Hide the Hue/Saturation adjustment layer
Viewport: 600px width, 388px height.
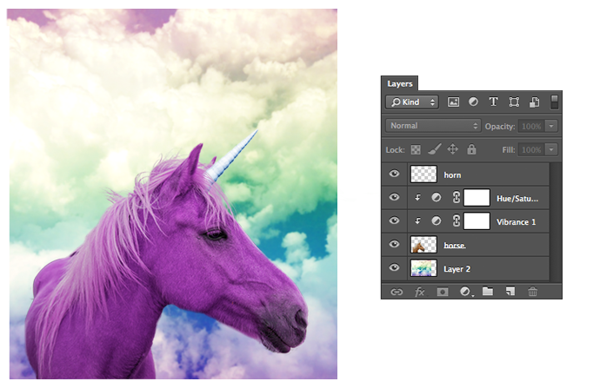(x=394, y=197)
